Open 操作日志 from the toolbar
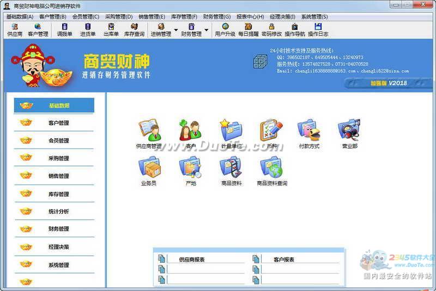This screenshot has width=436, height=291. (318, 30)
